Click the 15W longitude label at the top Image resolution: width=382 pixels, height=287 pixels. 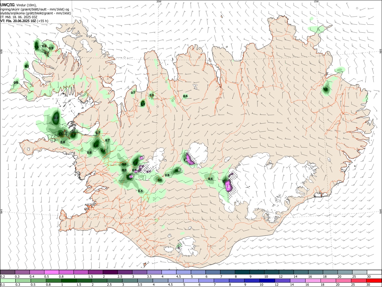point(316,1)
